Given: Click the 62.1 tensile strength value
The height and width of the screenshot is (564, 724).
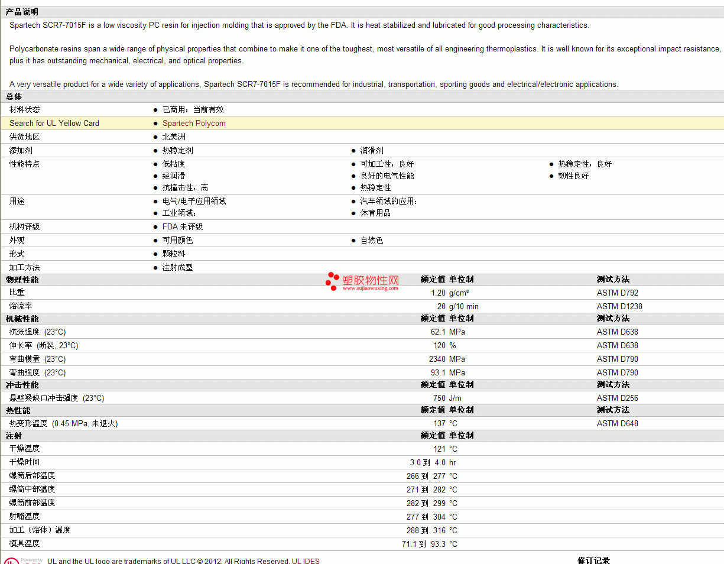Looking at the screenshot, I should click(x=438, y=332).
